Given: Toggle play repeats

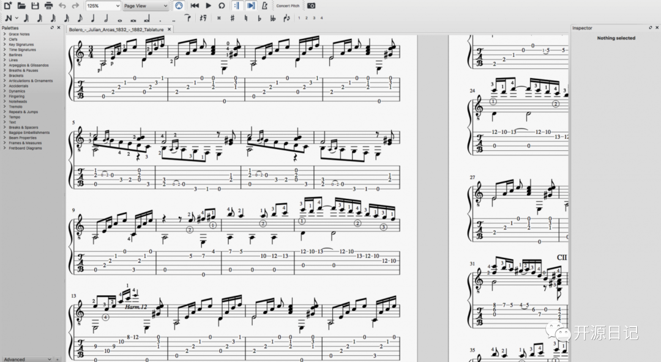Looking at the screenshot, I should tap(237, 6).
